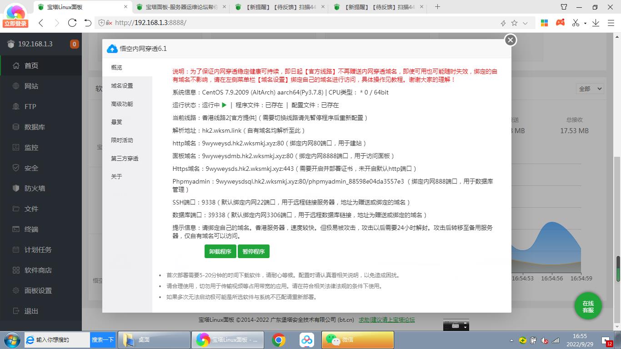Click the green 在线客服 support button
Screen dimensions: 621x349
(x=588, y=306)
